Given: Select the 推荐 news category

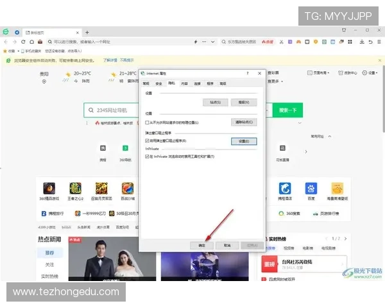Looking at the screenshot, I should click(49, 253).
